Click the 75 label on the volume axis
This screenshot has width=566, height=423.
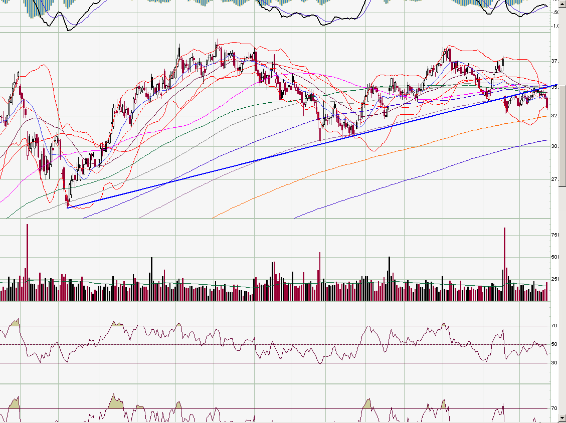(555, 235)
